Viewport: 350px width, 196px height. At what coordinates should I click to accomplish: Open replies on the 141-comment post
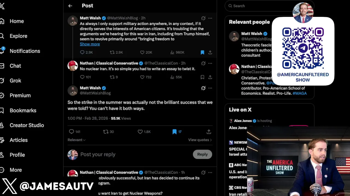74,132
